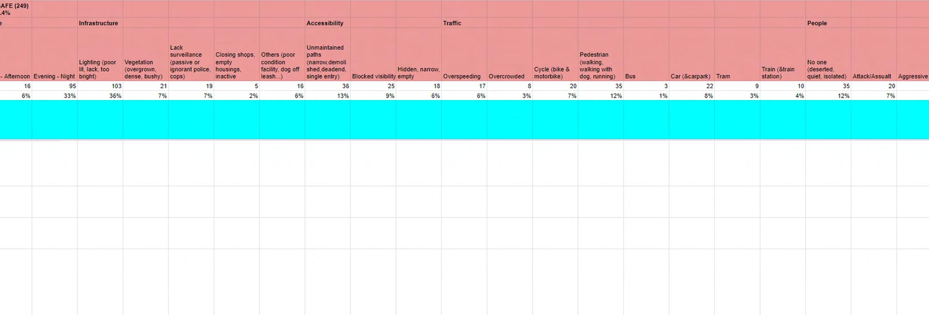Select the "Hidden, narrow, empty" header cell

point(419,55)
